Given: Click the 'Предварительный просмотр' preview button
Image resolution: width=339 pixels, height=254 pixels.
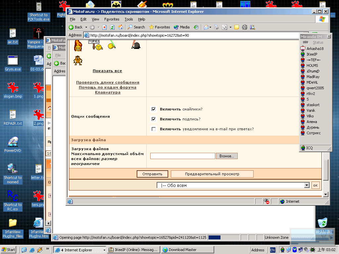Looking at the screenshot, I should point(212,174).
